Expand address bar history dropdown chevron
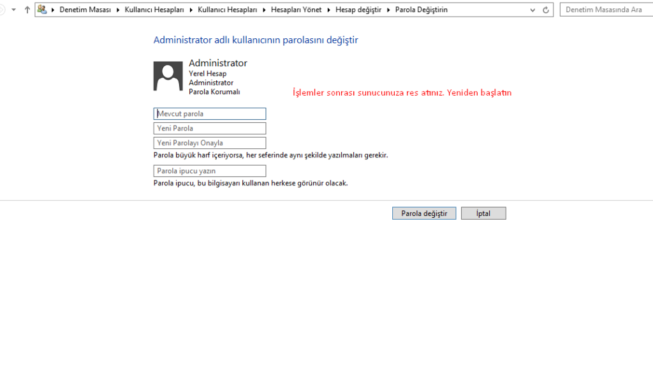The width and height of the screenshot is (653, 365). coord(532,10)
